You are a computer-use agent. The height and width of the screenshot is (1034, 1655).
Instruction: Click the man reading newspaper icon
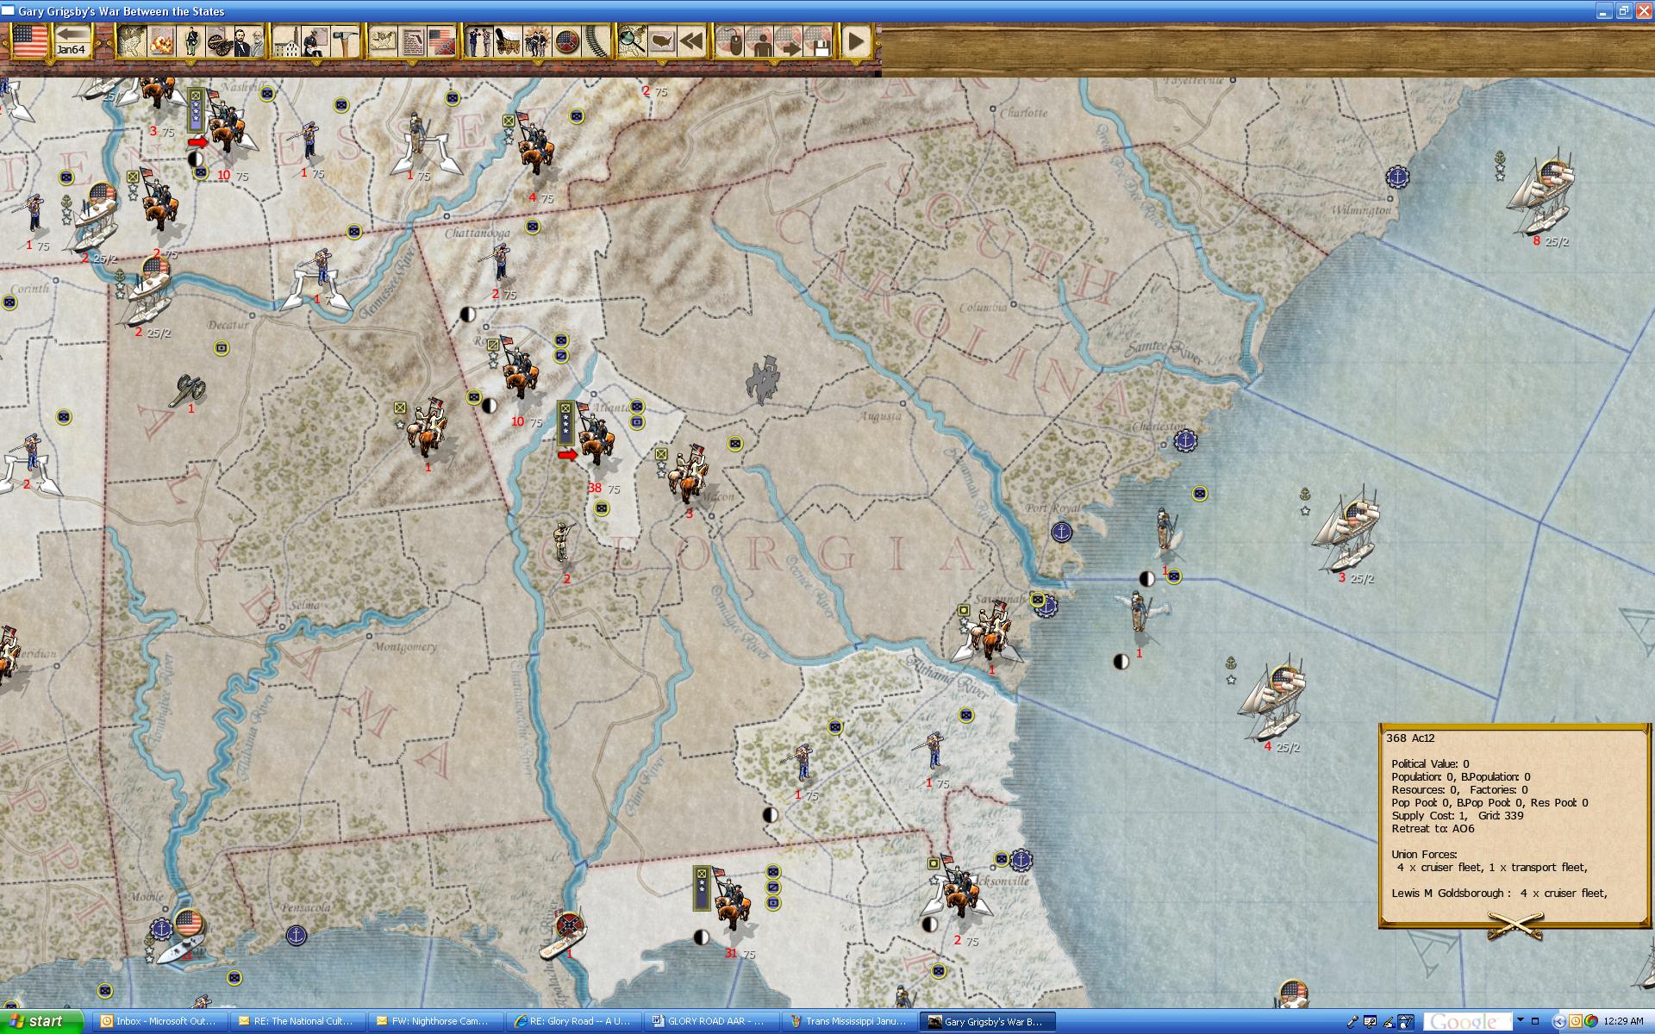[315, 40]
